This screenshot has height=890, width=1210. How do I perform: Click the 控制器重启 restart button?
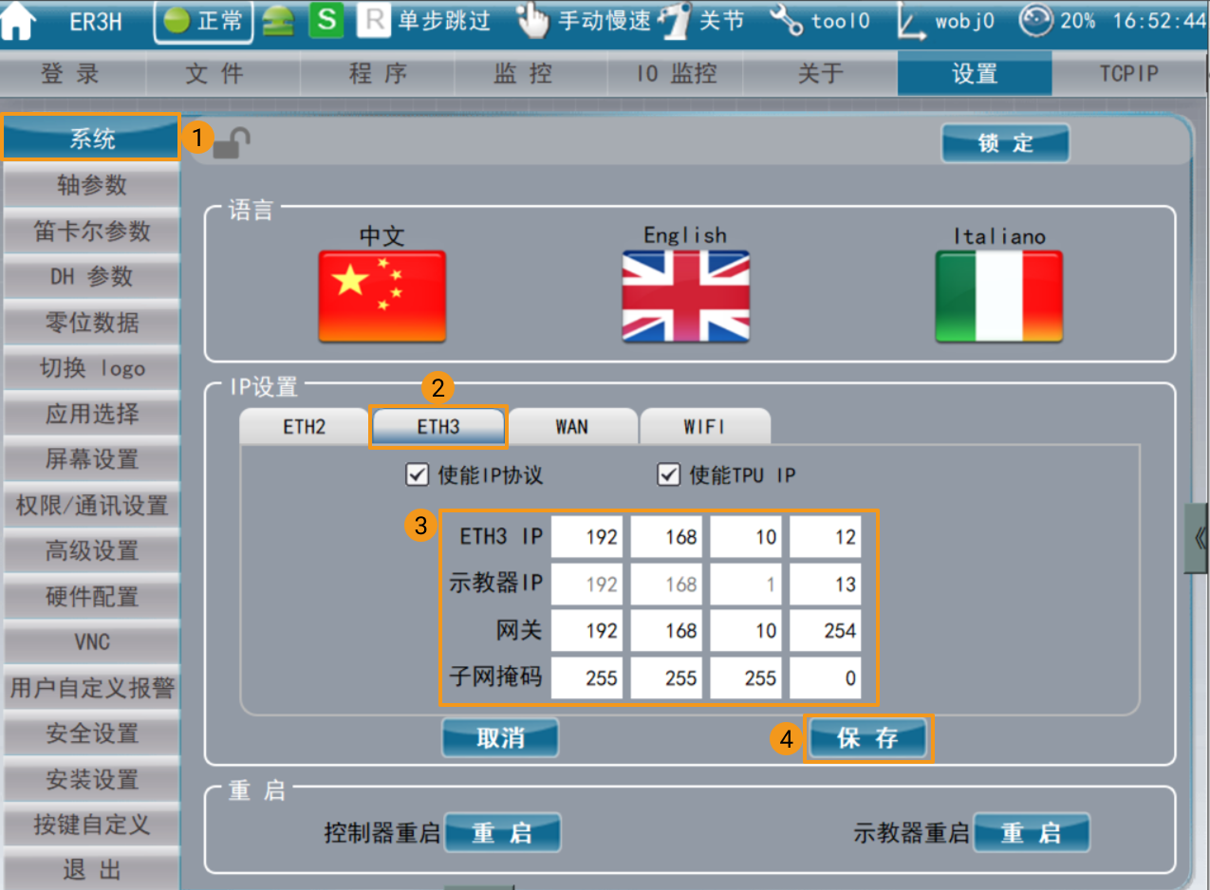(x=503, y=833)
